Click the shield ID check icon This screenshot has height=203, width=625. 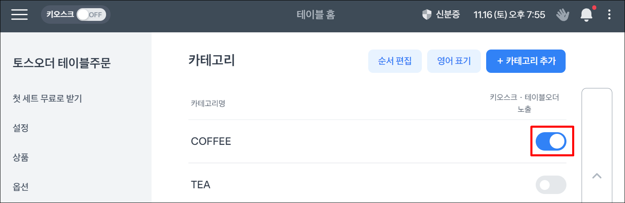coord(427,15)
